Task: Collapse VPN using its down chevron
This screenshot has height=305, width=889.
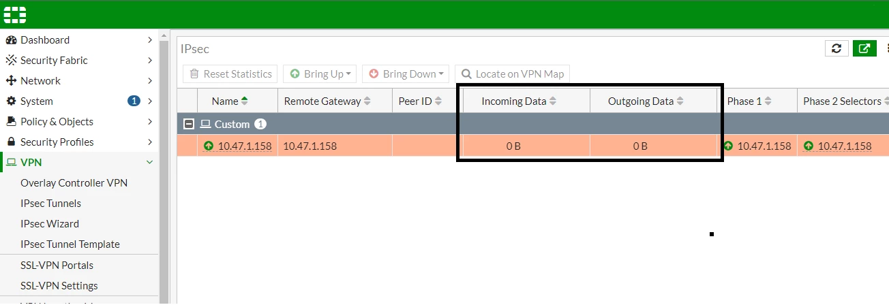Action: tap(149, 163)
